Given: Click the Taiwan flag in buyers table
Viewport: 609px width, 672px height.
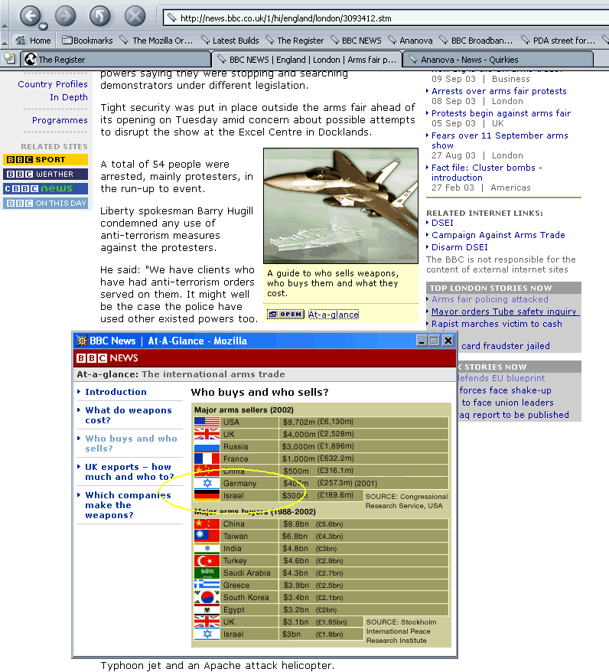Looking at the screenshot, I should 207,536.
